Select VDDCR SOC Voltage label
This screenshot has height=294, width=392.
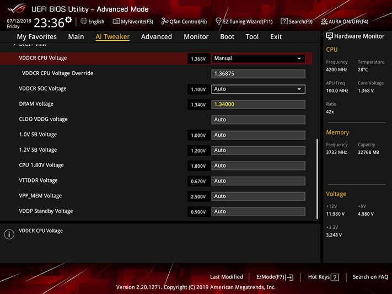point(43,89)
